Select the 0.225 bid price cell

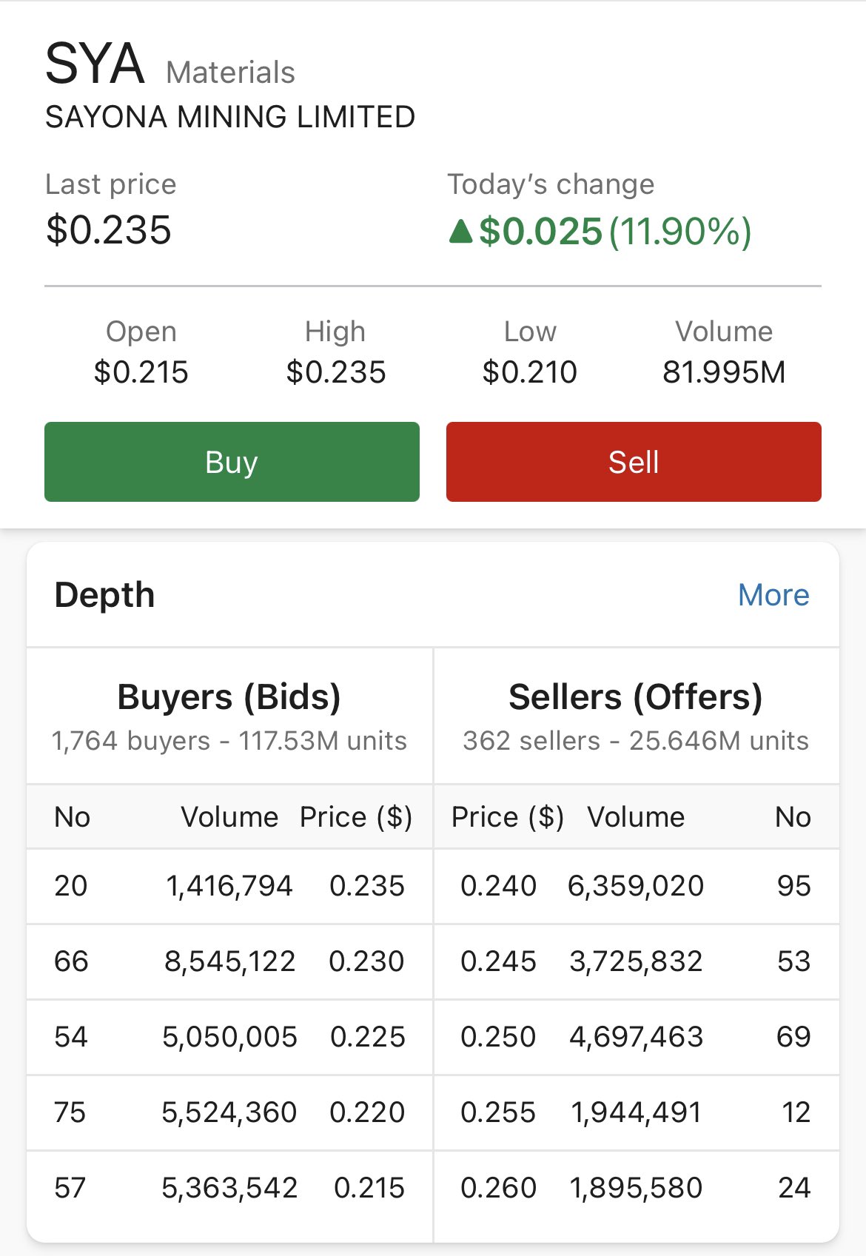point(367,1037)
